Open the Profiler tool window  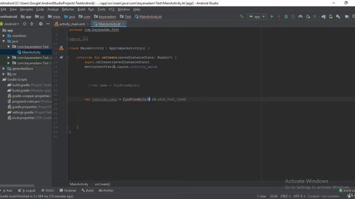(106, 191)
